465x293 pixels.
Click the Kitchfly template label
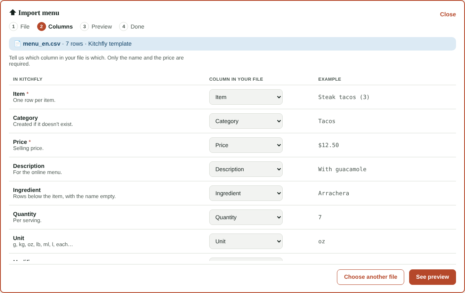pyautogui.click(x=110, y=44)
